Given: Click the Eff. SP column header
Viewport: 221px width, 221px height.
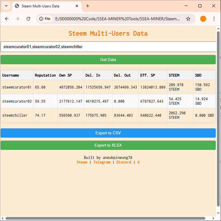Looking at the screenshot, I should [153, 75].
